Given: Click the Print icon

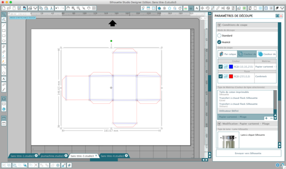Looking at the screenshot, I should (30, 8).
